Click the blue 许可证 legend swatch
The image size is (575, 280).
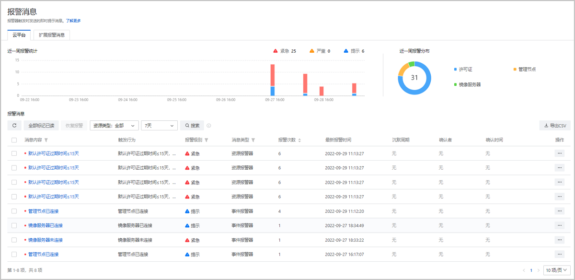click(455, 70)
